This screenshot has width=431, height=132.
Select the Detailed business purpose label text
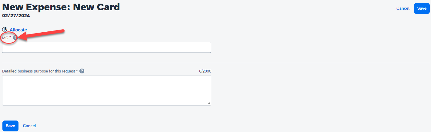tap(38, 71)
